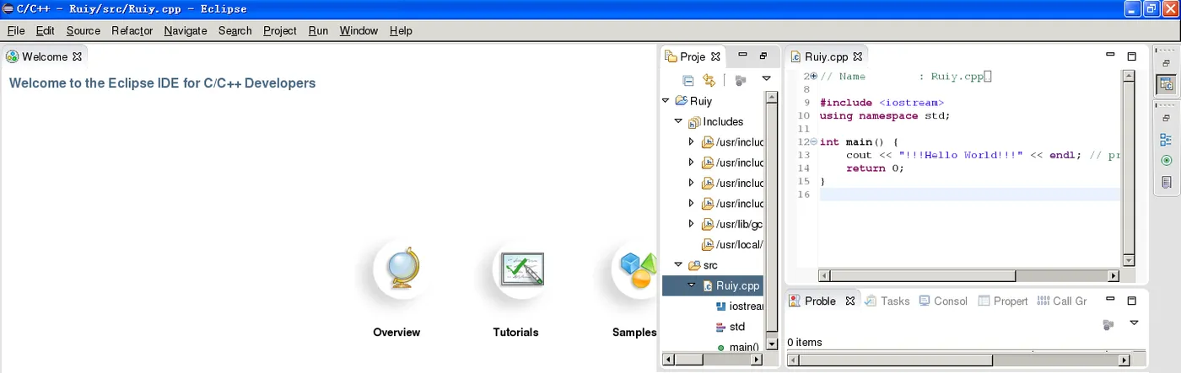Open the Run menu

tap(318, 30)
